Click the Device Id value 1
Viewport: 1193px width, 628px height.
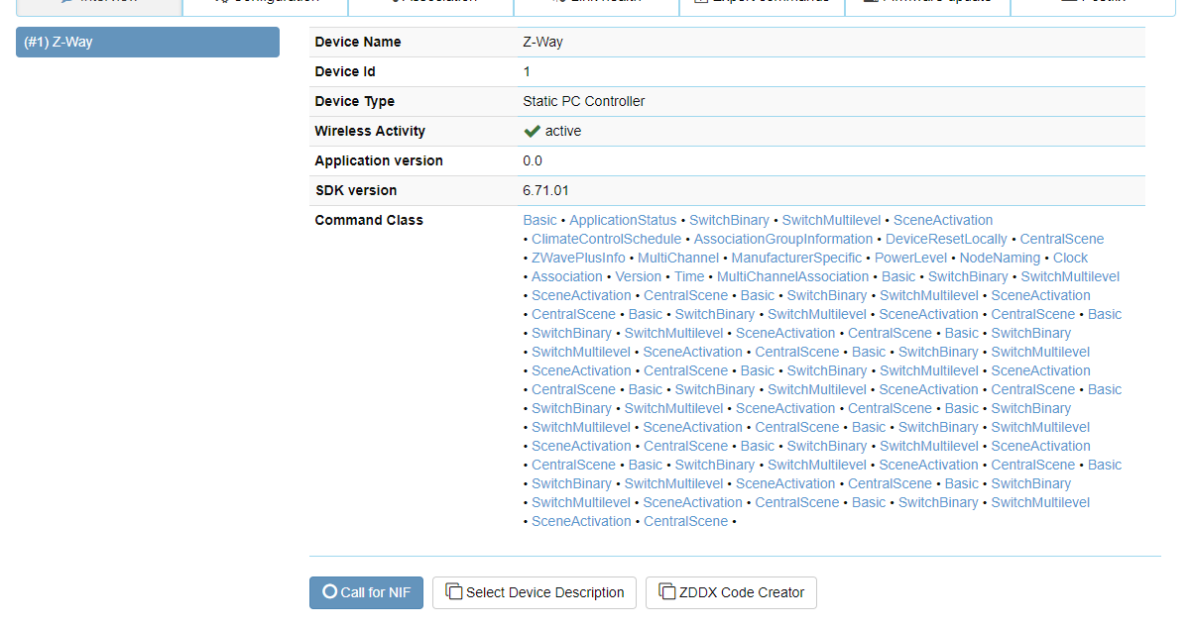(x=527, y=71)
